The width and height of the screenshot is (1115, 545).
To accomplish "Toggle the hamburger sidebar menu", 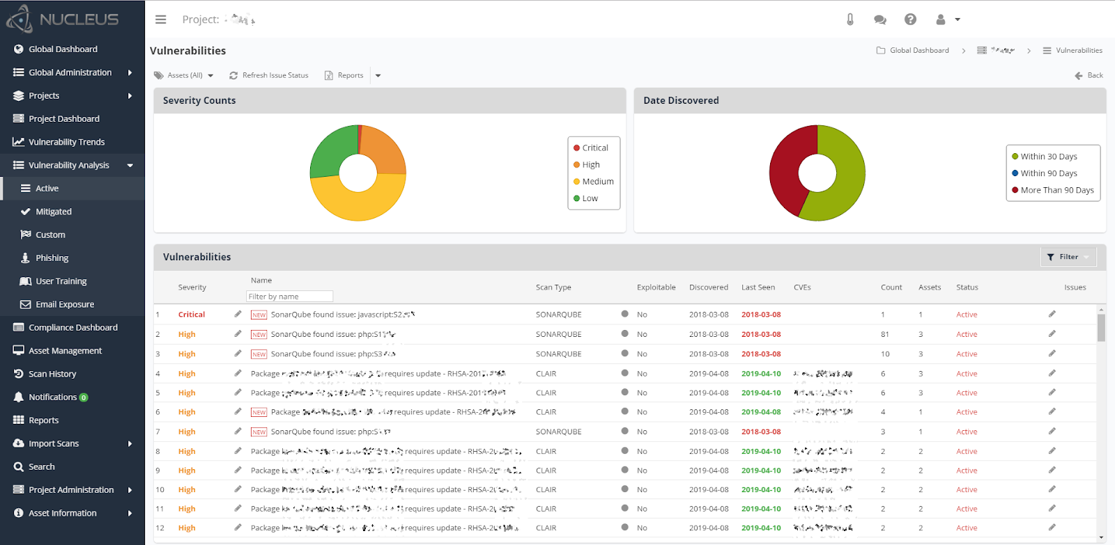I will [x=161, y=19].
